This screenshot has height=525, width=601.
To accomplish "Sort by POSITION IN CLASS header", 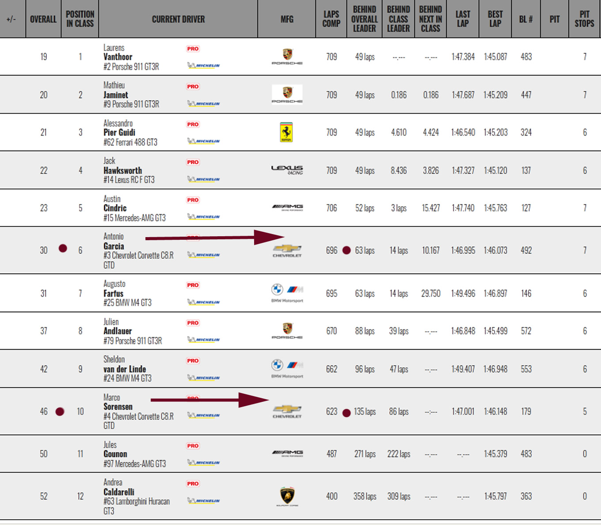I will [x=80, y=19].
